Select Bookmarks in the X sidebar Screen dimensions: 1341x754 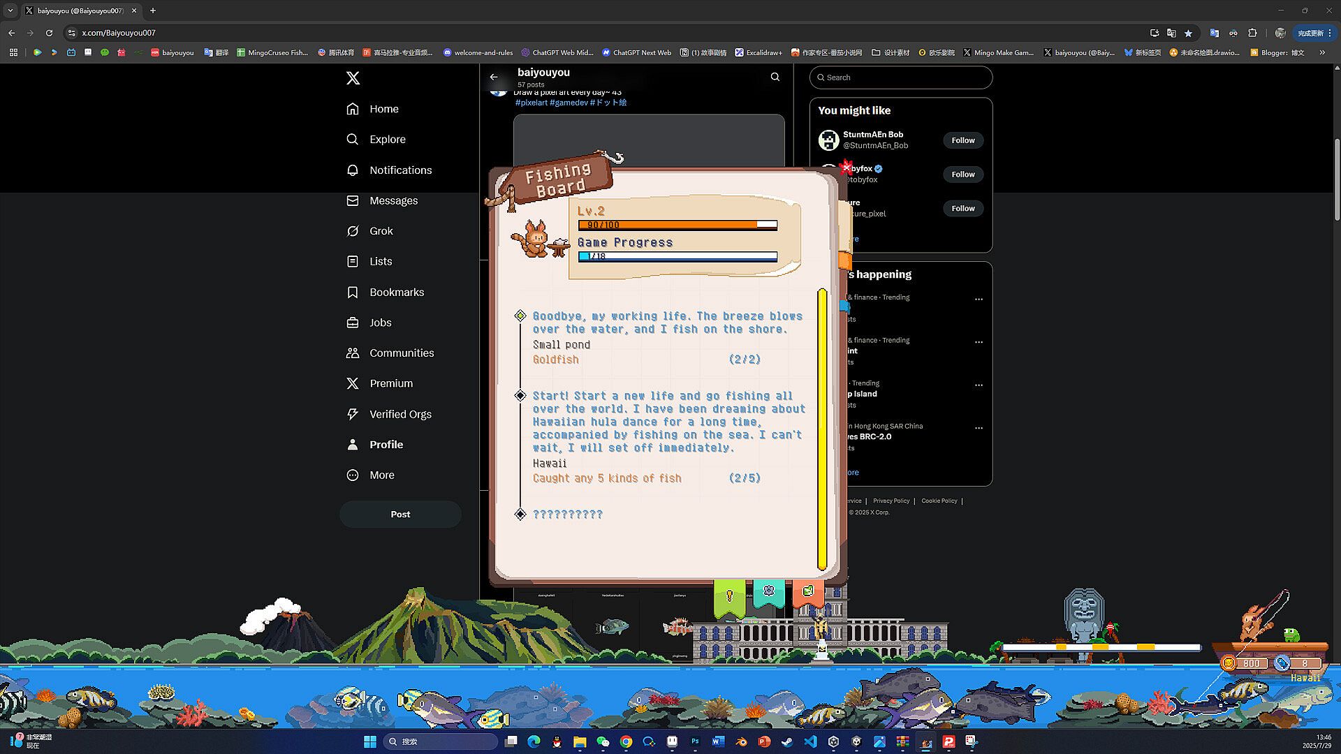396,293
